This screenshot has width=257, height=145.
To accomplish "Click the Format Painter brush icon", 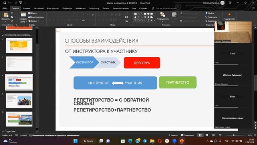I will tap(12, 21).
